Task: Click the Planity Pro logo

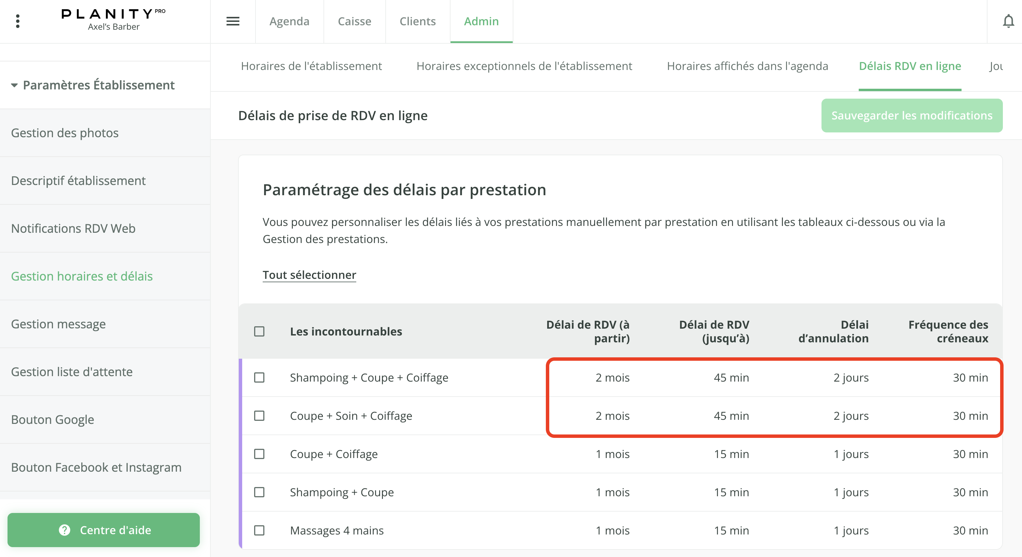Action: pos(113,14)
